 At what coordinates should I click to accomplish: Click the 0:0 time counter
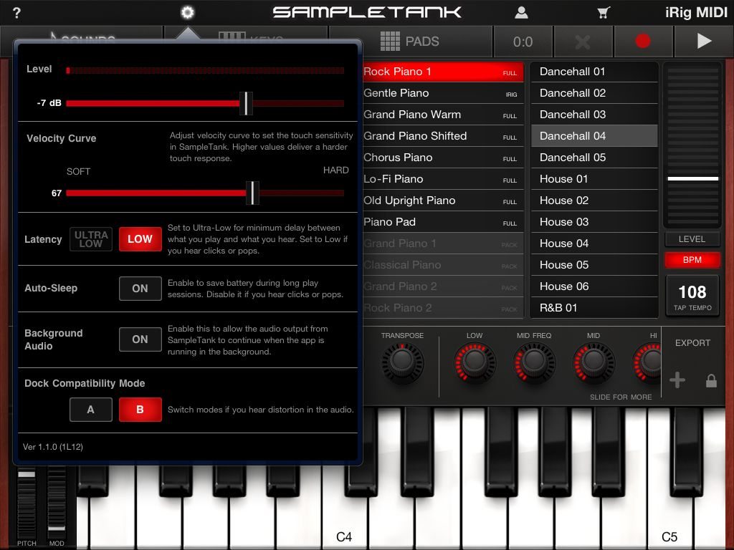click(523, 42)
